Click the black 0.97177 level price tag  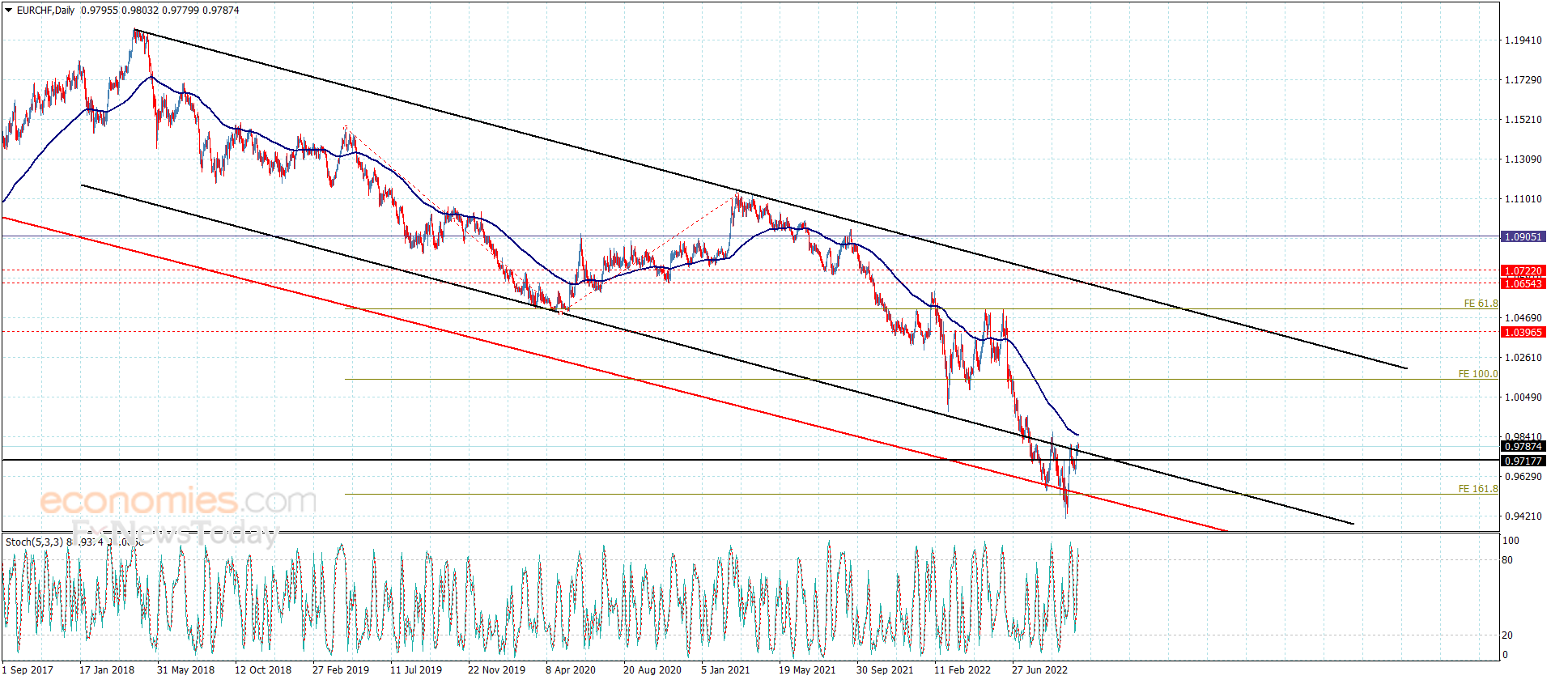pos(1523,461)
